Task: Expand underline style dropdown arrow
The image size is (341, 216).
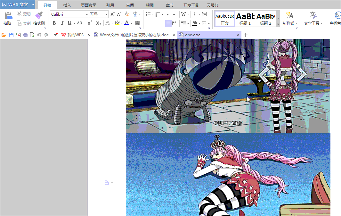Action: [x=74, y=23]
